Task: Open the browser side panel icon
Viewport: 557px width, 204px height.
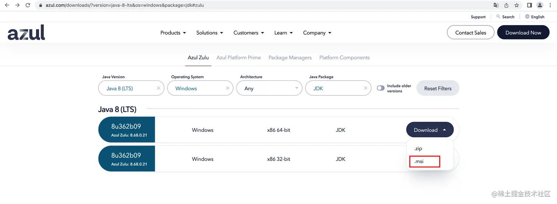Action: (x=529, y=5)
